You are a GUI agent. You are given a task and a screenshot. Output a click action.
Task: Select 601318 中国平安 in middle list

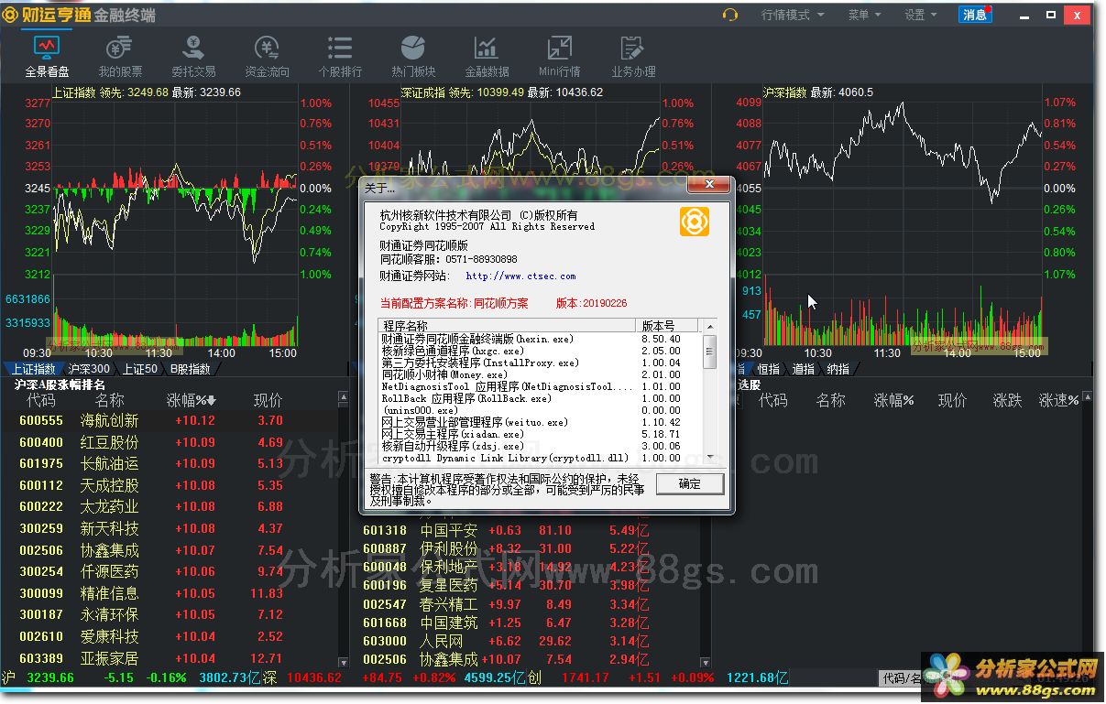527,530
